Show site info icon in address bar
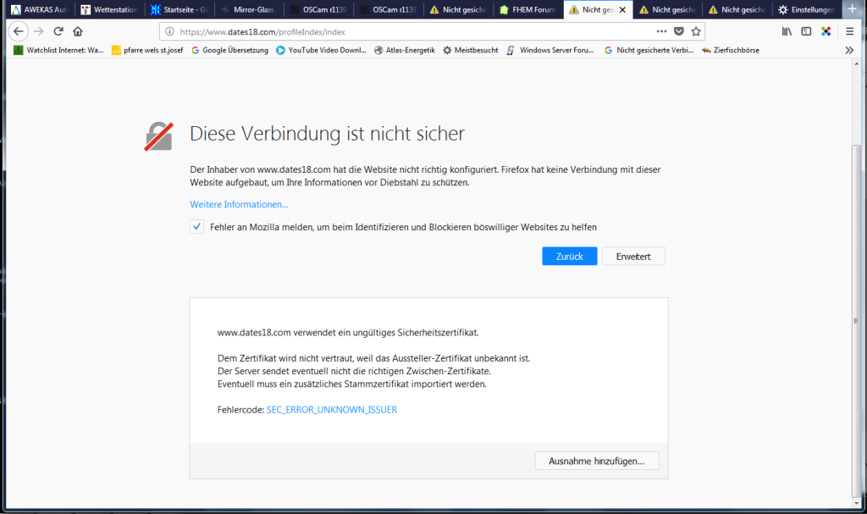 tap(169, 31)
